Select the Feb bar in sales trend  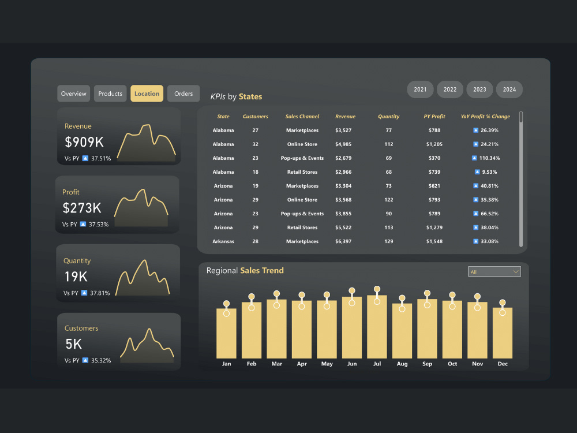coord(252,330)
